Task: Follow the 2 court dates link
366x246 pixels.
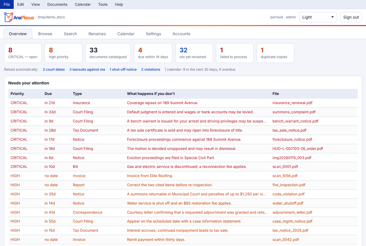Action: [54, 70]
